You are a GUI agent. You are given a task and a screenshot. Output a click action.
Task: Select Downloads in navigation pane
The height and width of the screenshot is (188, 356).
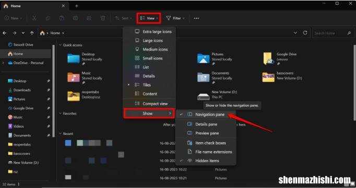(x=19, y=90)
